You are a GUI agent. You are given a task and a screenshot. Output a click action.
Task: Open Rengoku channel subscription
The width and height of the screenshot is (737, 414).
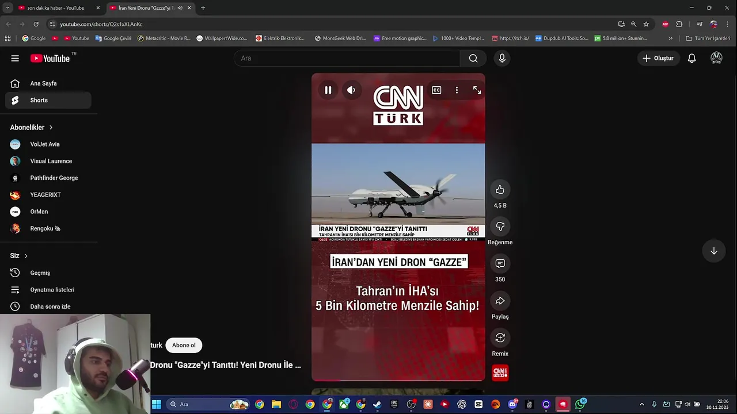pos(48,228)
